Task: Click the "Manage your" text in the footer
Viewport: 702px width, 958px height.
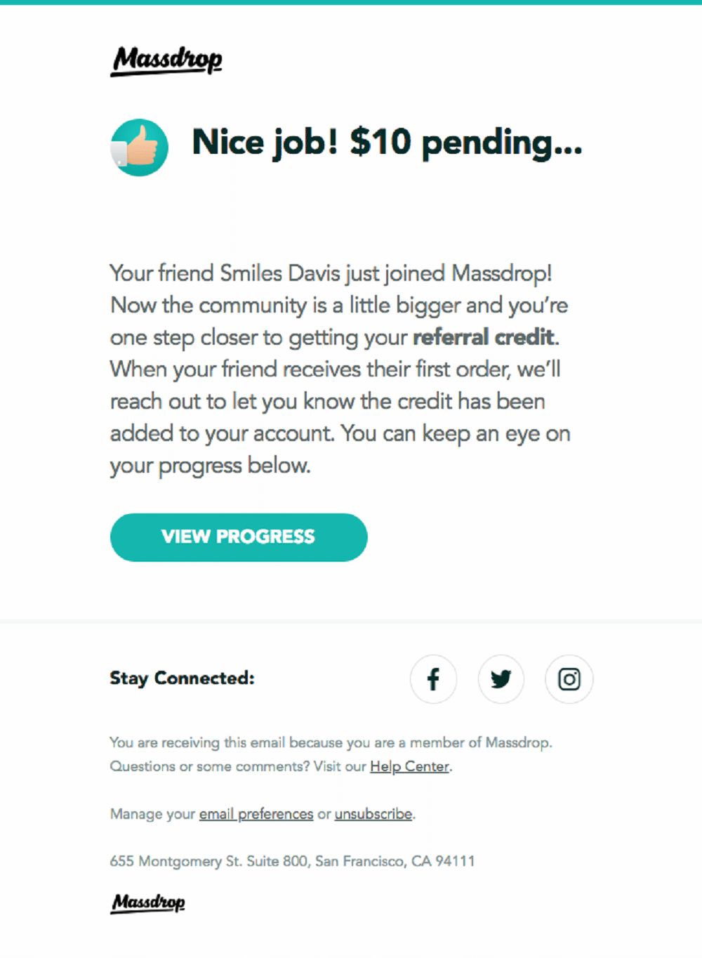Action: tap(152, 814)
